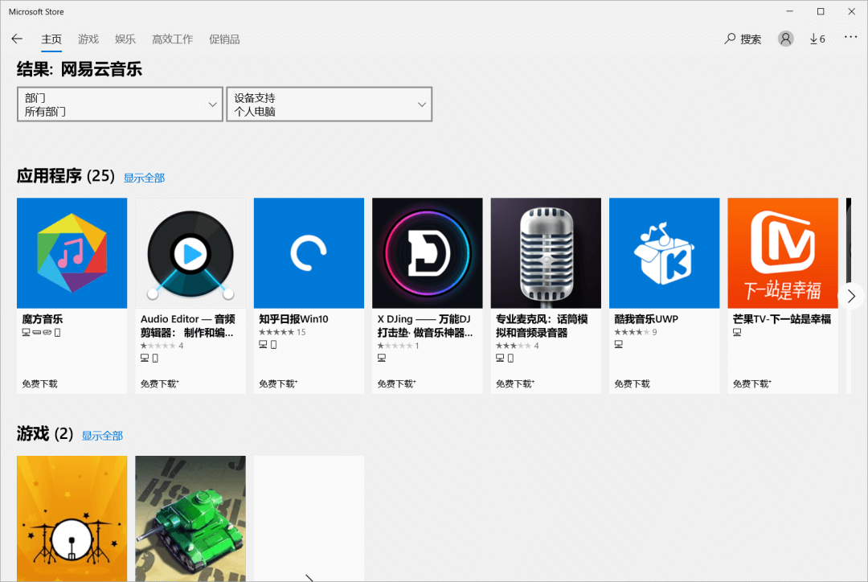Expand the 部门 filter dropdown

(x=120, y=105)
